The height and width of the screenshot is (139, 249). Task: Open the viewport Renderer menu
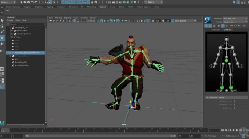pos(84,18)
